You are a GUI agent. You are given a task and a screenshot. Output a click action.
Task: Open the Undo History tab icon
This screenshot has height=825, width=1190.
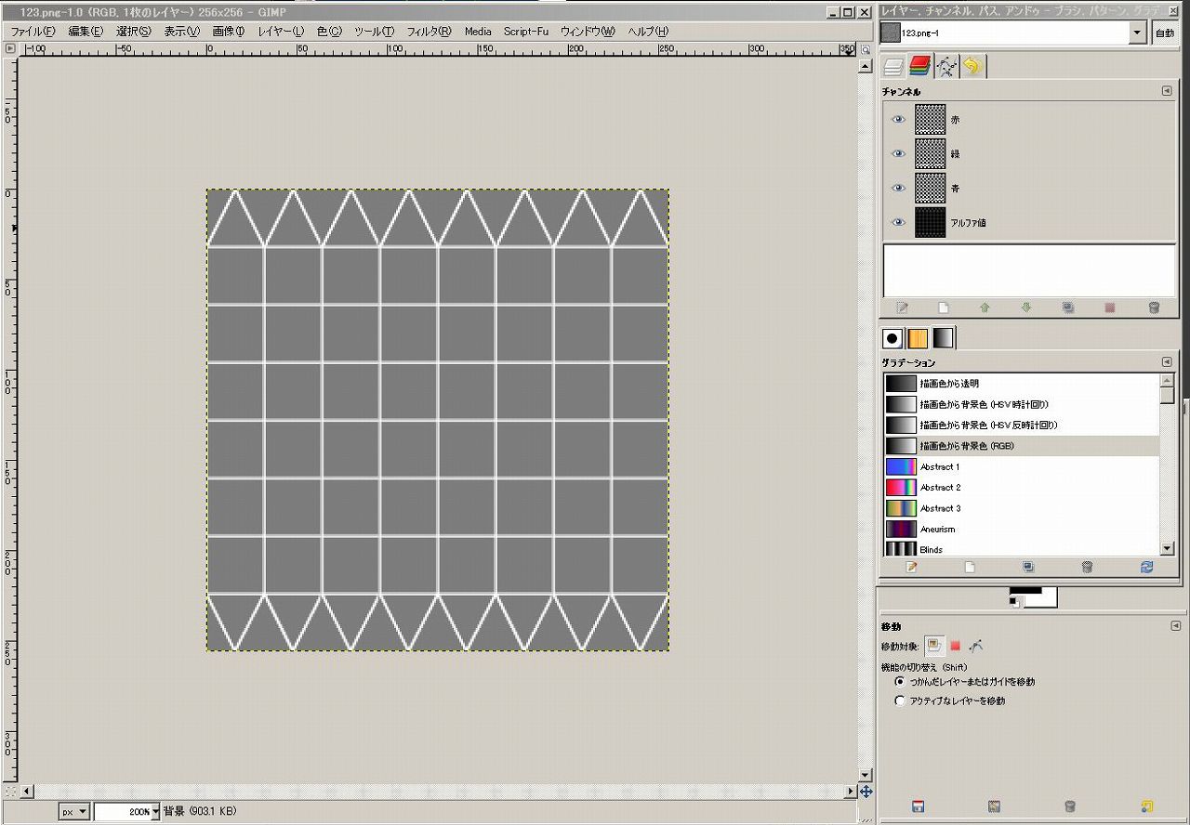pyautogui.click(x=972, y=66)
